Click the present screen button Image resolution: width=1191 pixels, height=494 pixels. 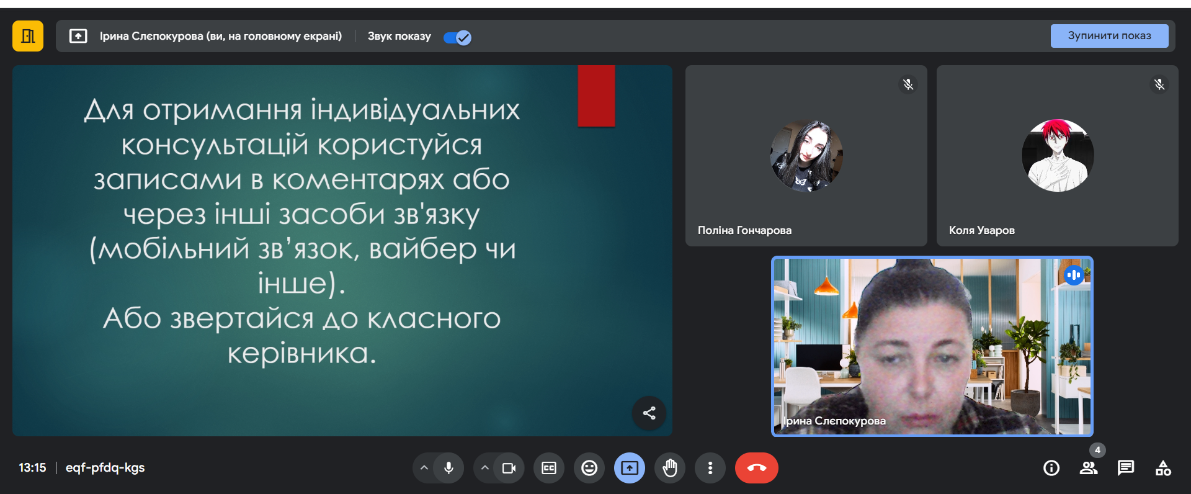coord(630,468)
